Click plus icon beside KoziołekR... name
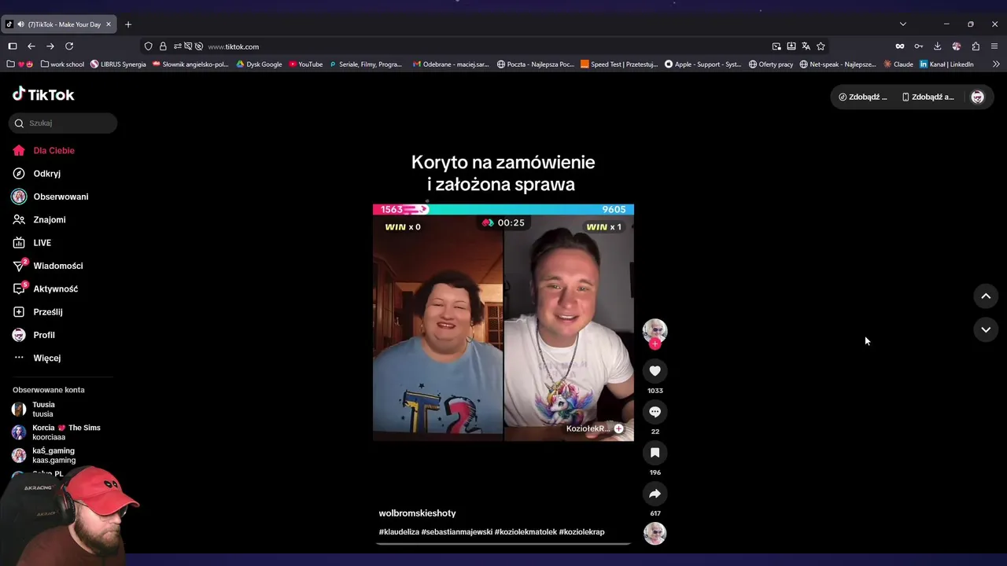The image size is (1007, 566). 618,428
